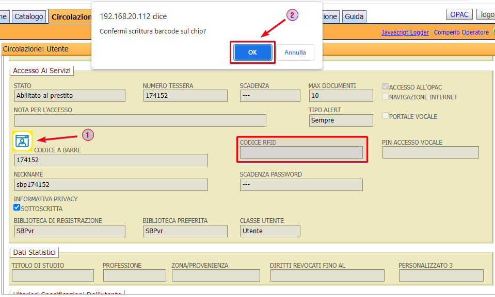Switch to the Guida tab
The height and width of the screenshot is (297, 495).
click(354, 16)
